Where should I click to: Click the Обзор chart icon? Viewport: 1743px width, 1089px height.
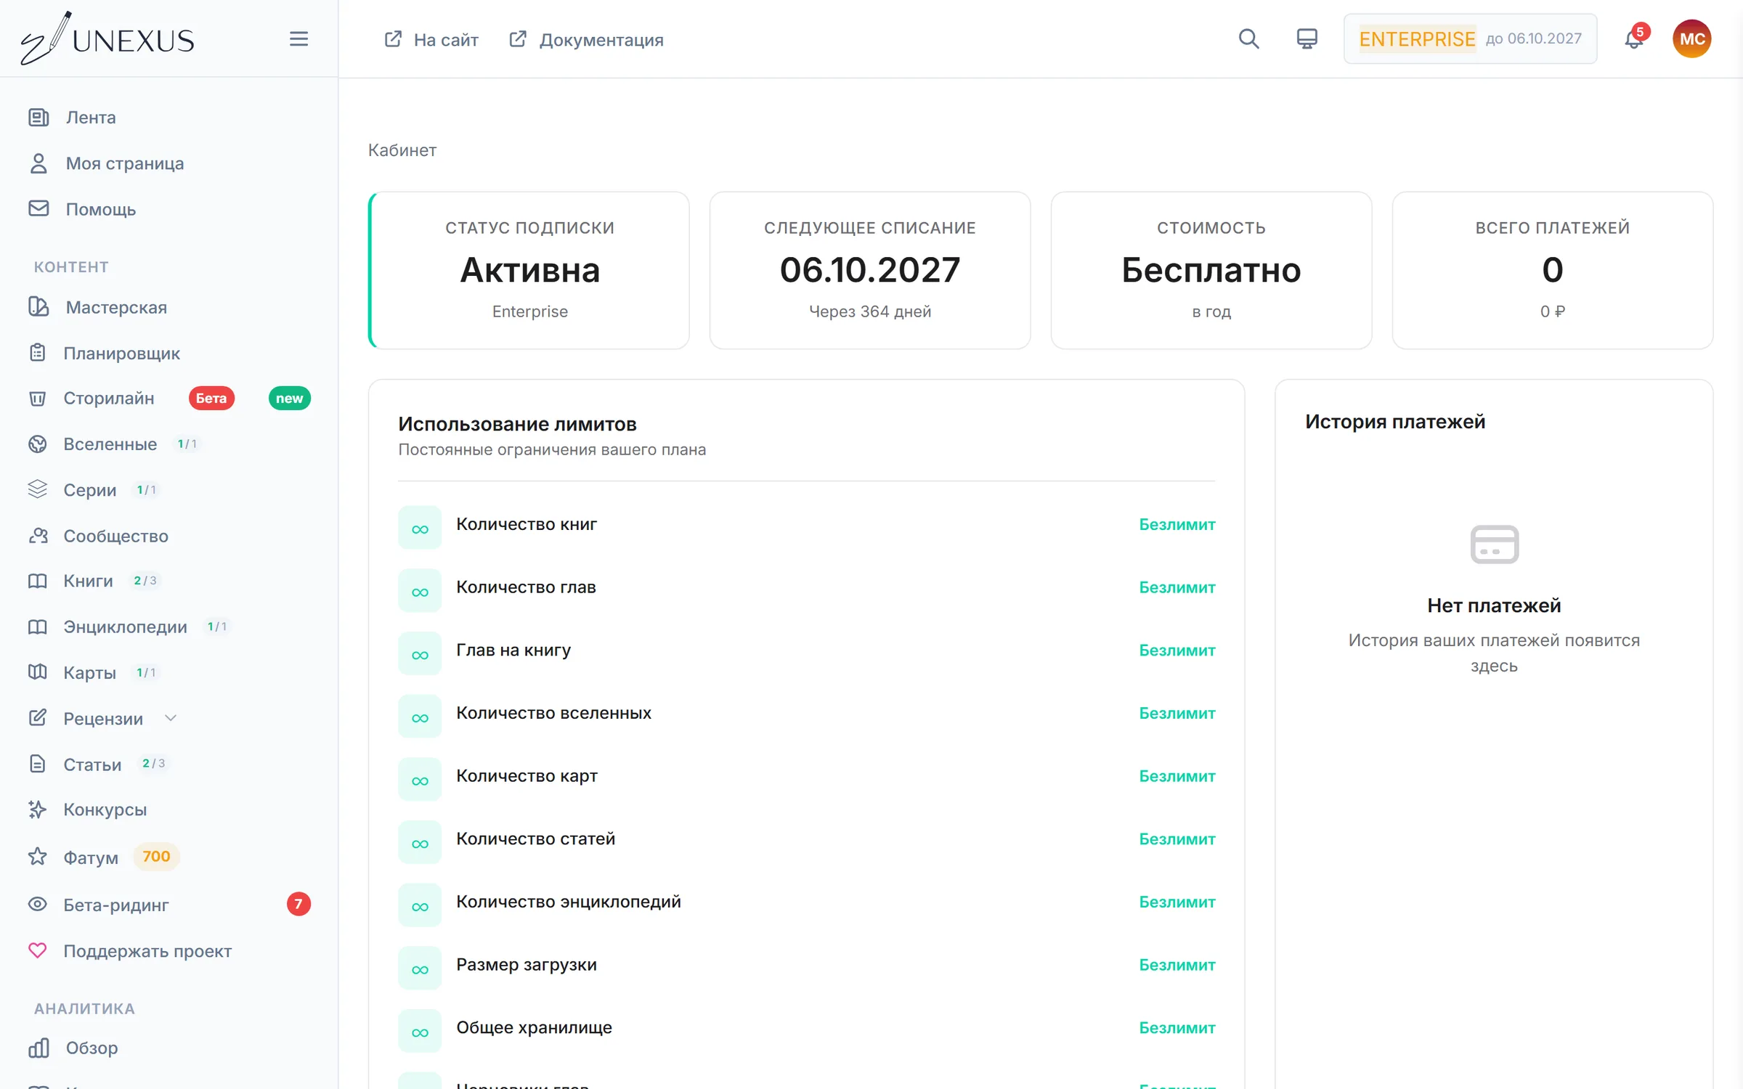38,1048
